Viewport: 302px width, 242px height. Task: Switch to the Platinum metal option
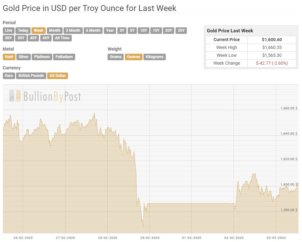click(42, 57)
